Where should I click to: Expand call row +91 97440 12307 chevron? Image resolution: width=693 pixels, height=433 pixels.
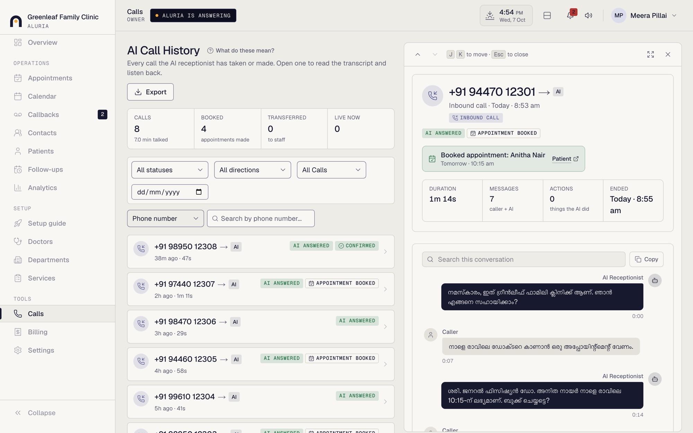pyautogui.click(x=385, y=289)
